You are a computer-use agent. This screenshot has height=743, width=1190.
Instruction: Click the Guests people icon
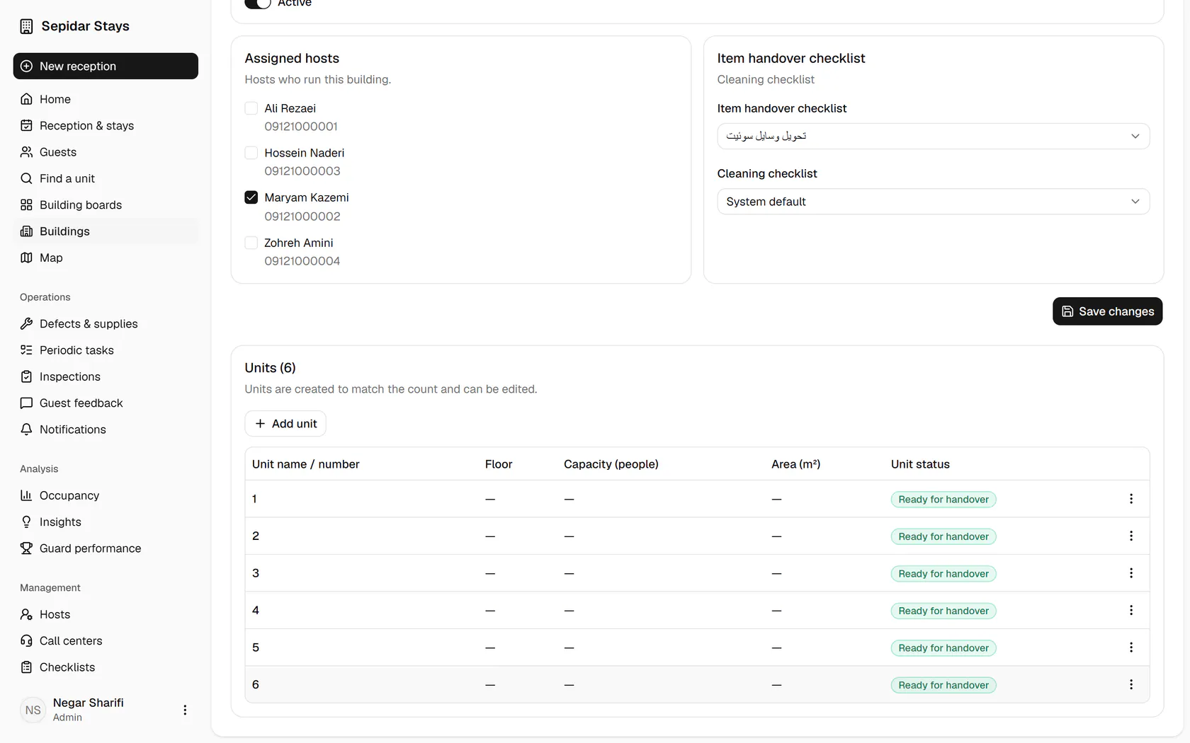(x=26, y=152)
